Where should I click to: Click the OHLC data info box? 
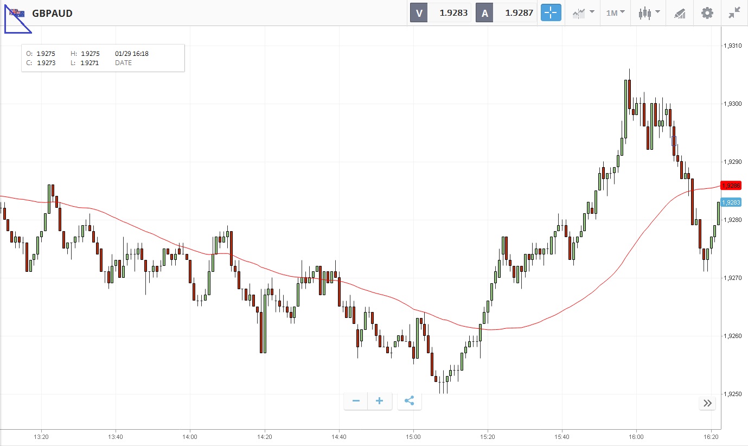pos(103,58)
